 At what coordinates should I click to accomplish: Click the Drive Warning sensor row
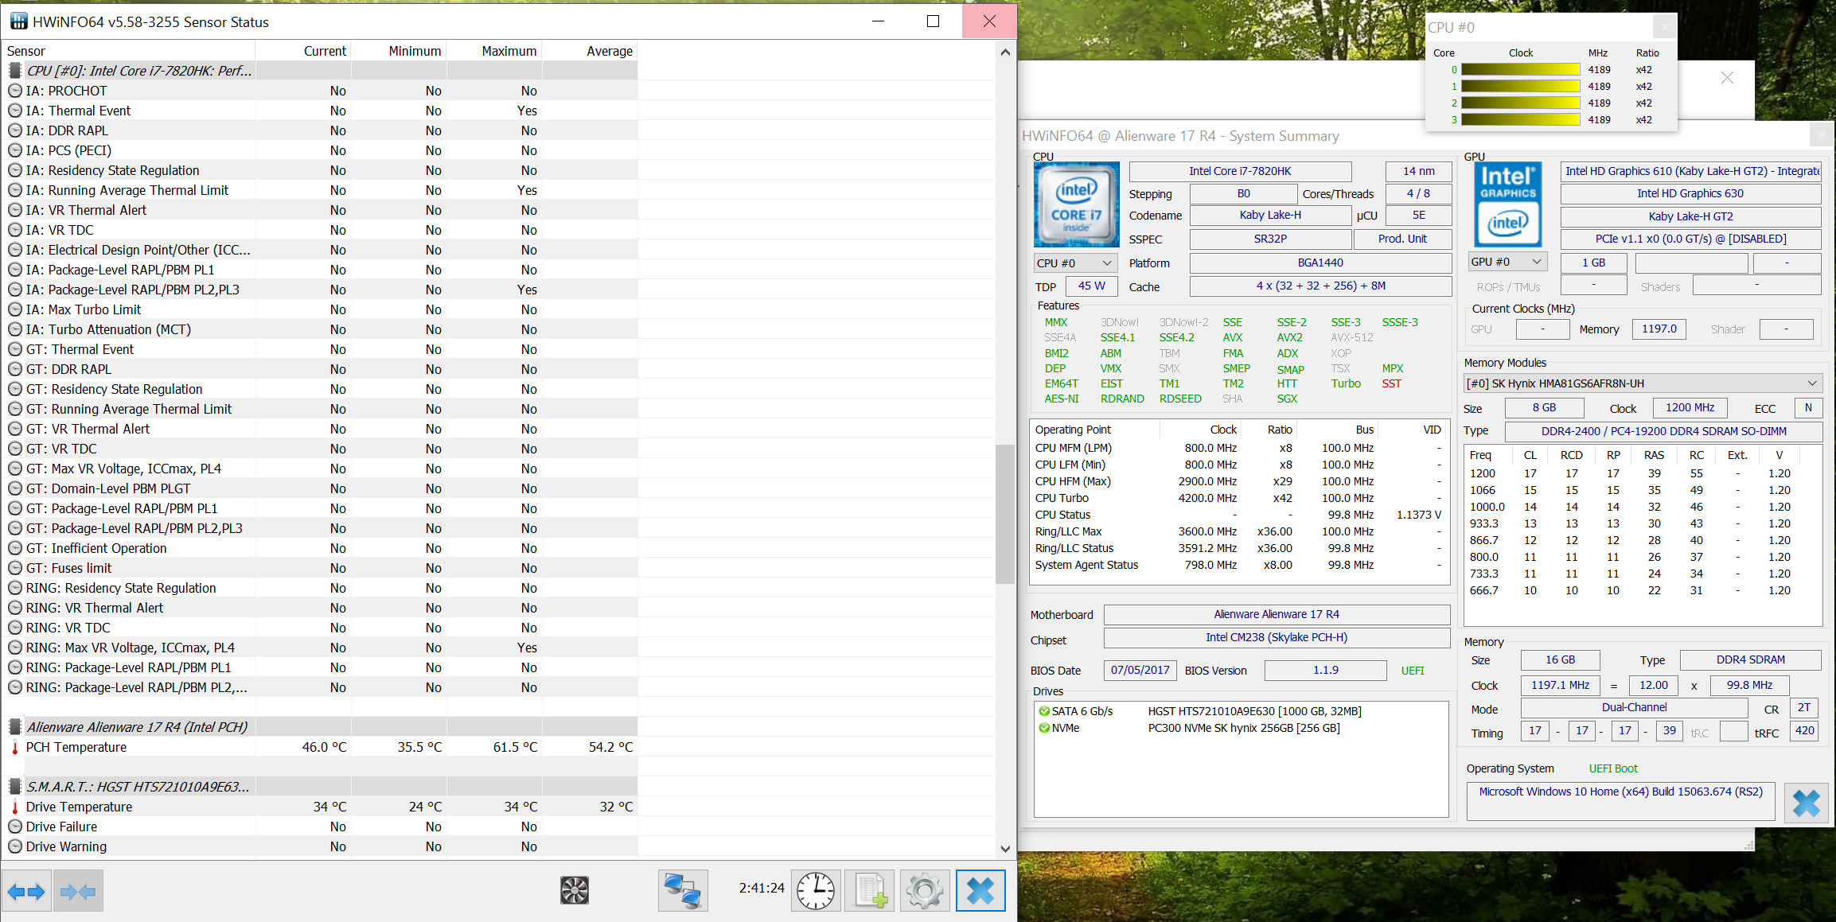point(320,846)
